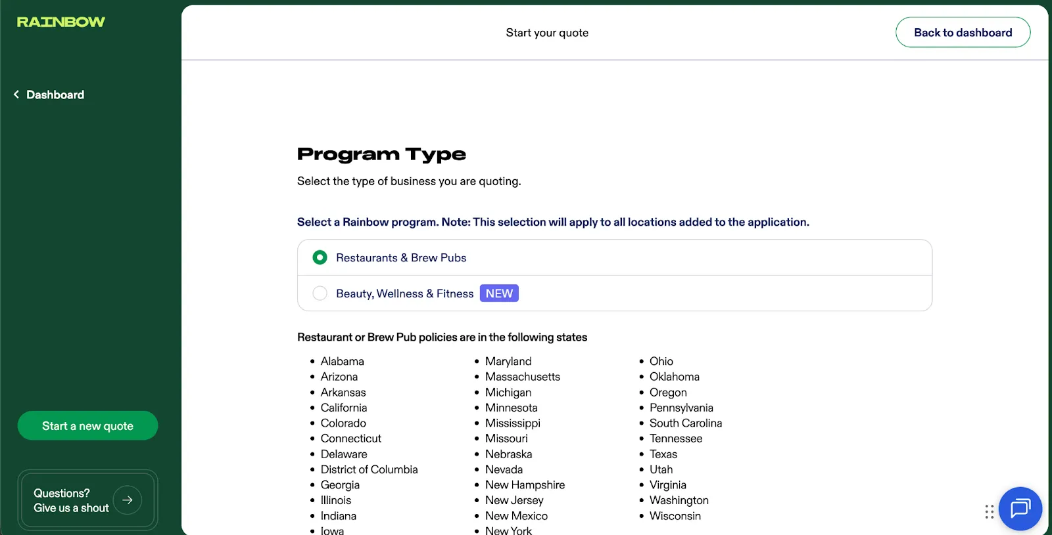The height and width of the screenshot is (535, 1052).
Task: Click Virginia in the state list
Action: tap(668, 485)
